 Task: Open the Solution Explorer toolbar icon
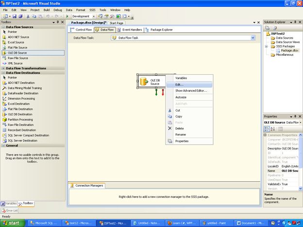click(100, 16)
